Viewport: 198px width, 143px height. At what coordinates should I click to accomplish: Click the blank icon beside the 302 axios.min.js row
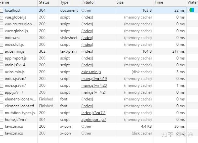point(2,51)
